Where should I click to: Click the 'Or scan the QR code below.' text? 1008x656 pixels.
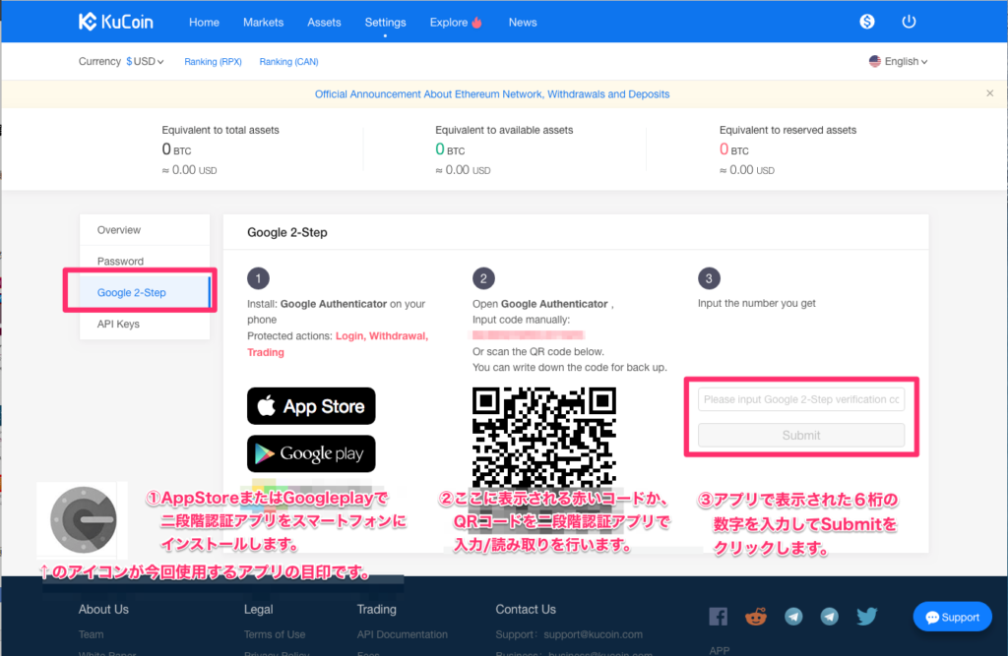click(x=538, y=351)
